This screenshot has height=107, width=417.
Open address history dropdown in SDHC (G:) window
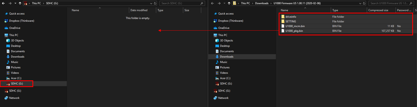(x=151, y=3)
